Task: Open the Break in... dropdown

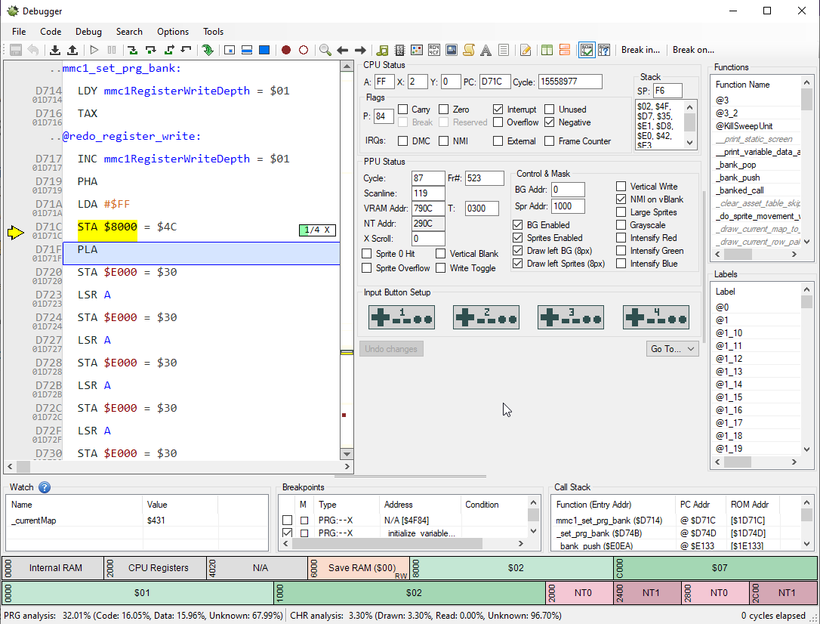Action: click(x=640, y=50)
